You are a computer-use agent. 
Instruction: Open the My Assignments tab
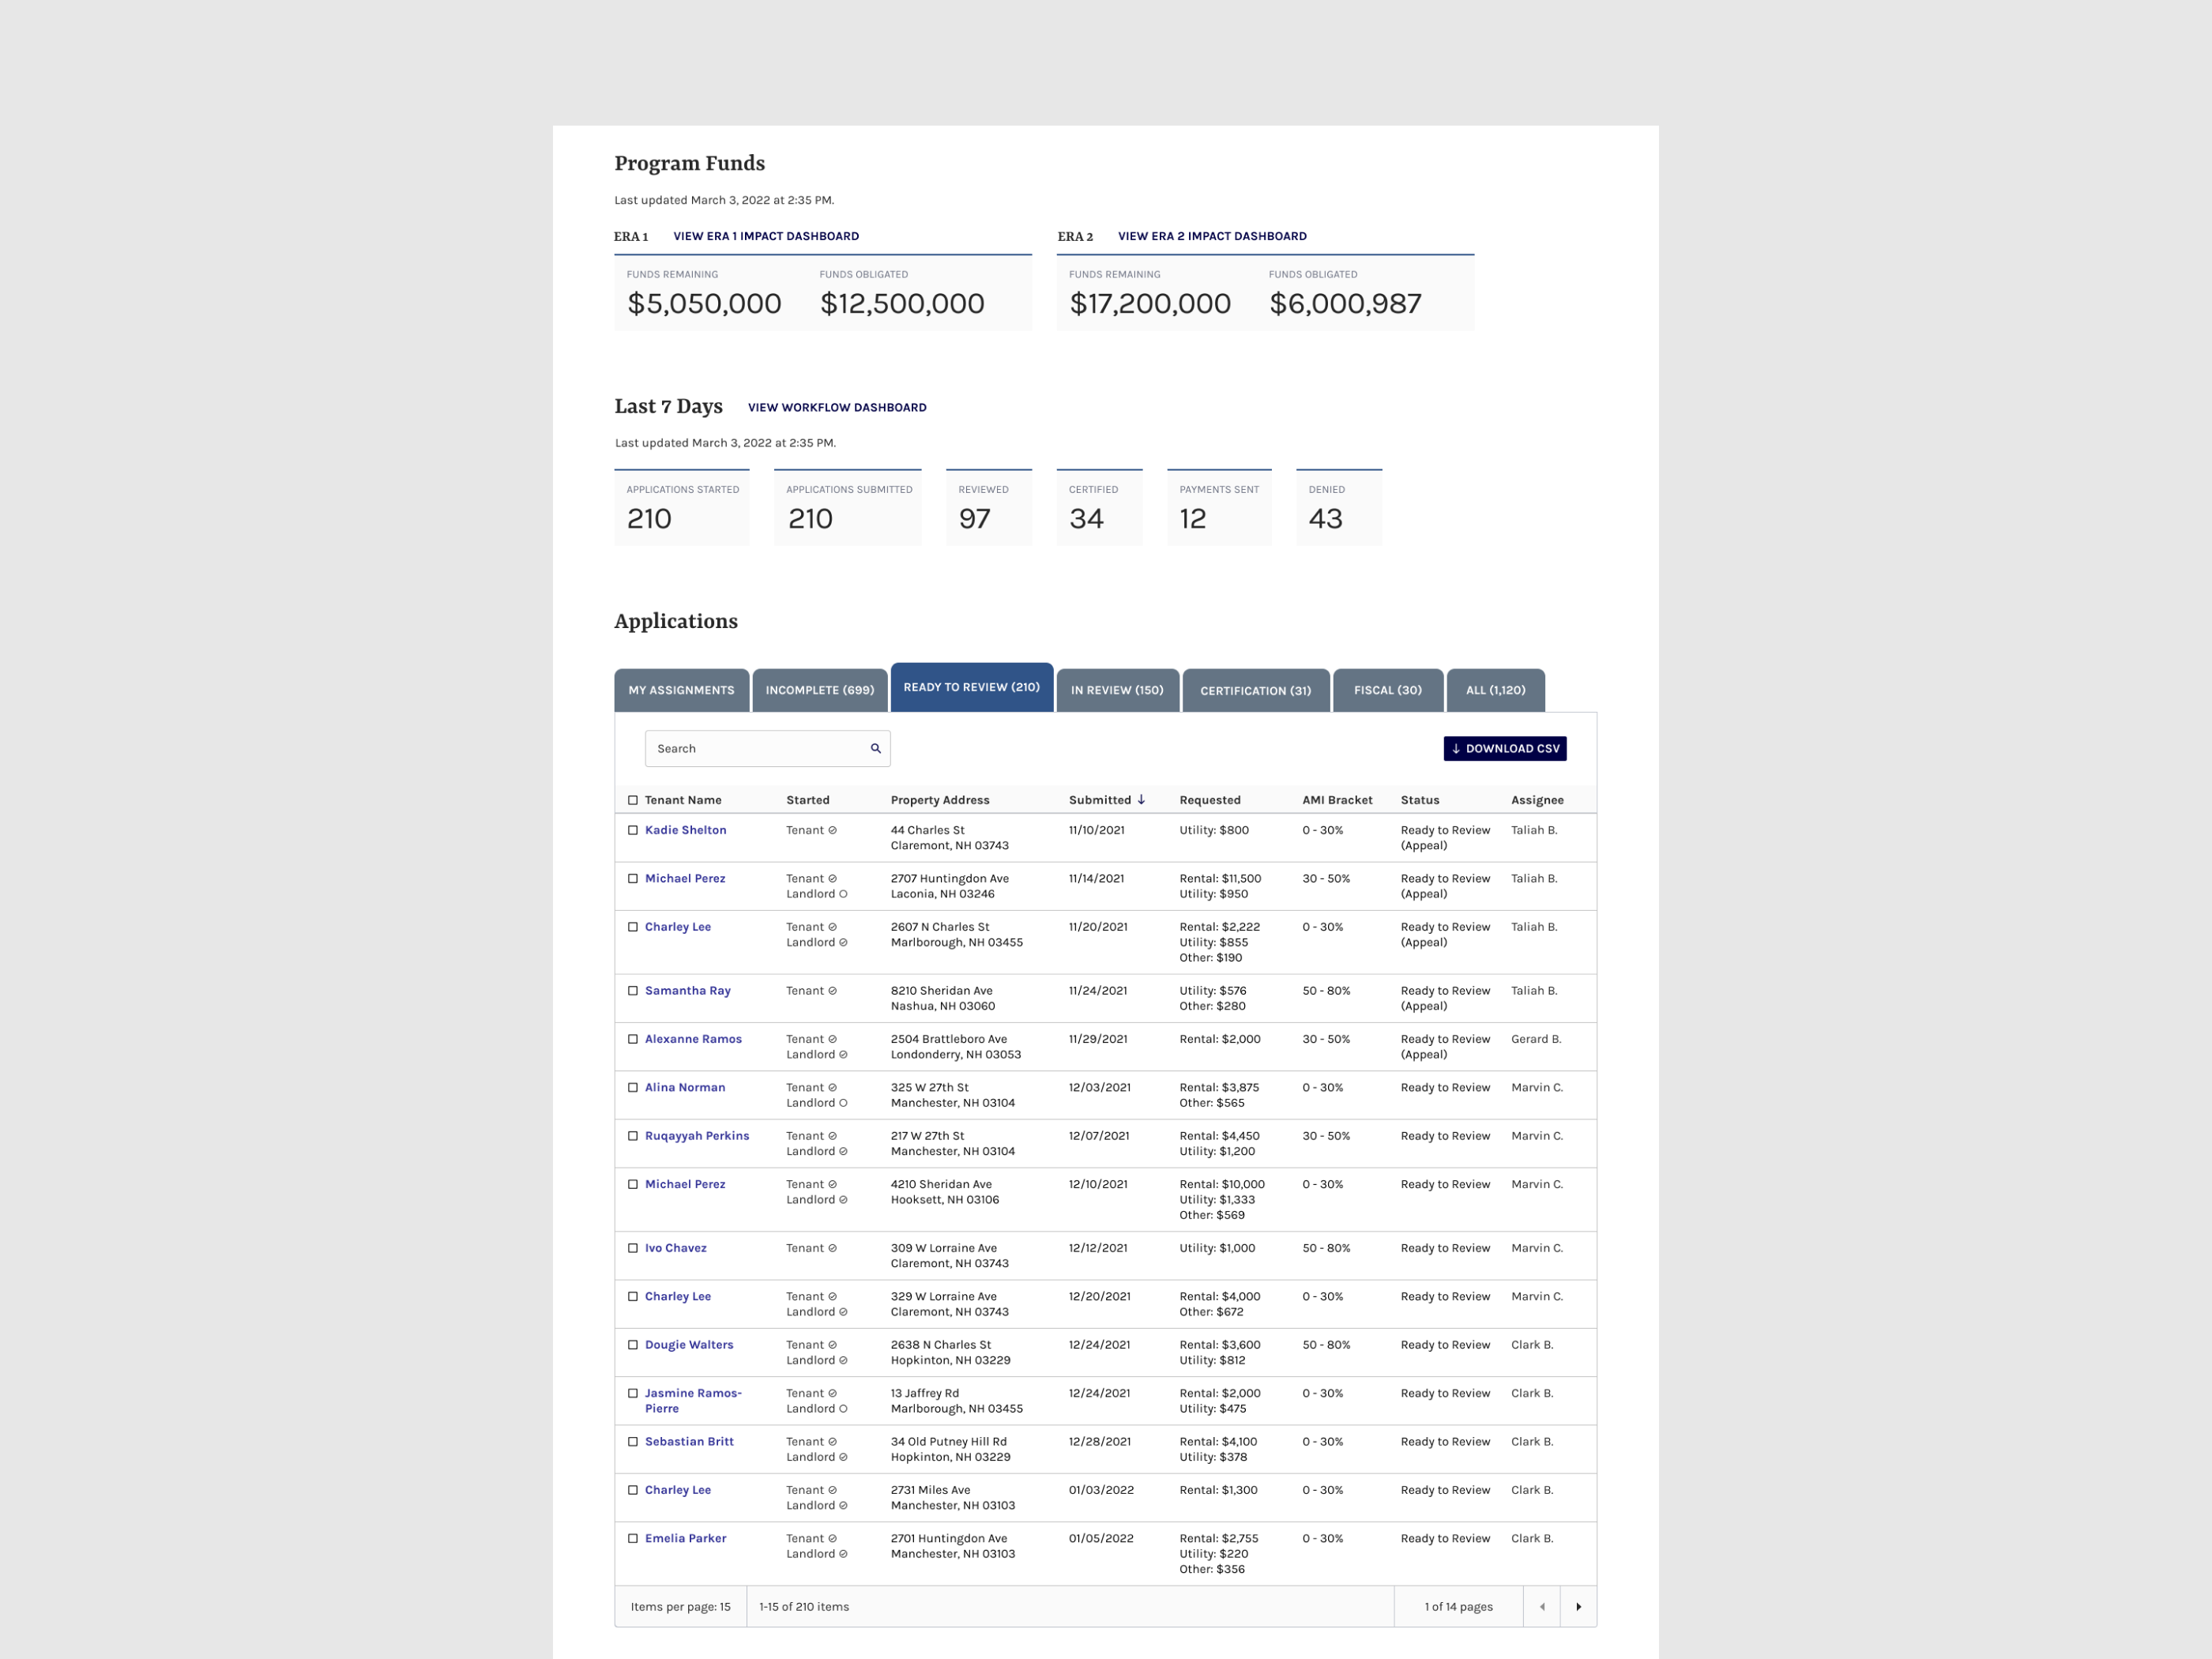[x=681, y=690]
